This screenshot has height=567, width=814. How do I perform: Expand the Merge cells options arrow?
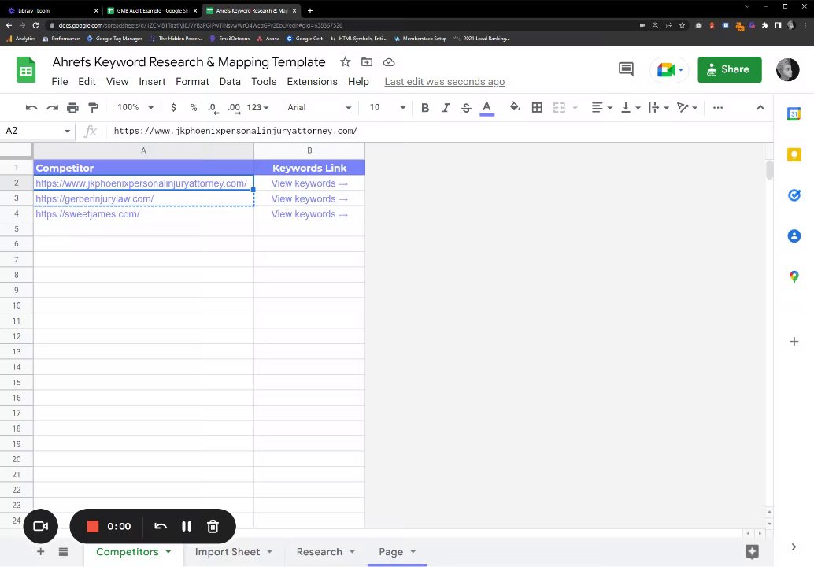[575, 107]
